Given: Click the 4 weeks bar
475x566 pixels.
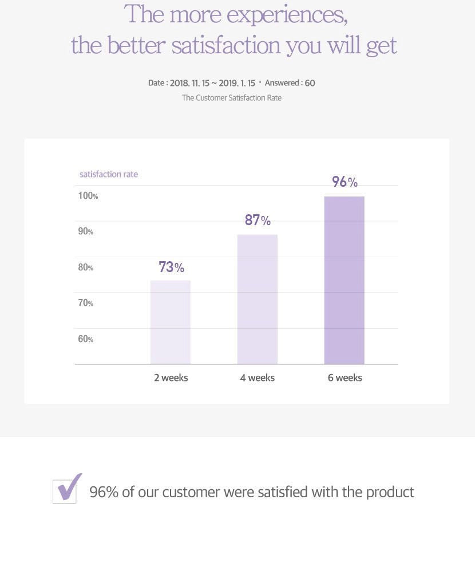Looking at the screenshot, I should [x=258, y=299].
